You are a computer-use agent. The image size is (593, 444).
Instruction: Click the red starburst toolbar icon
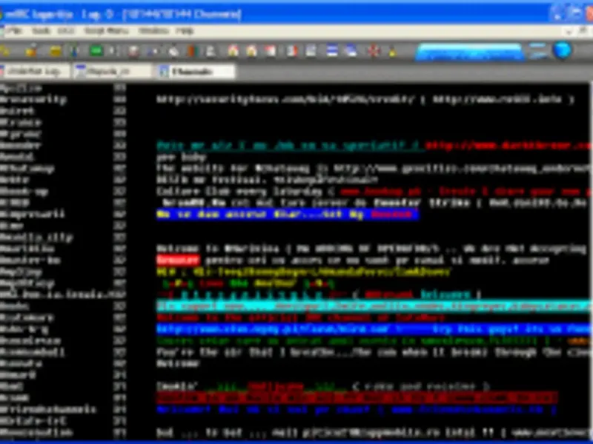[374, 50]
